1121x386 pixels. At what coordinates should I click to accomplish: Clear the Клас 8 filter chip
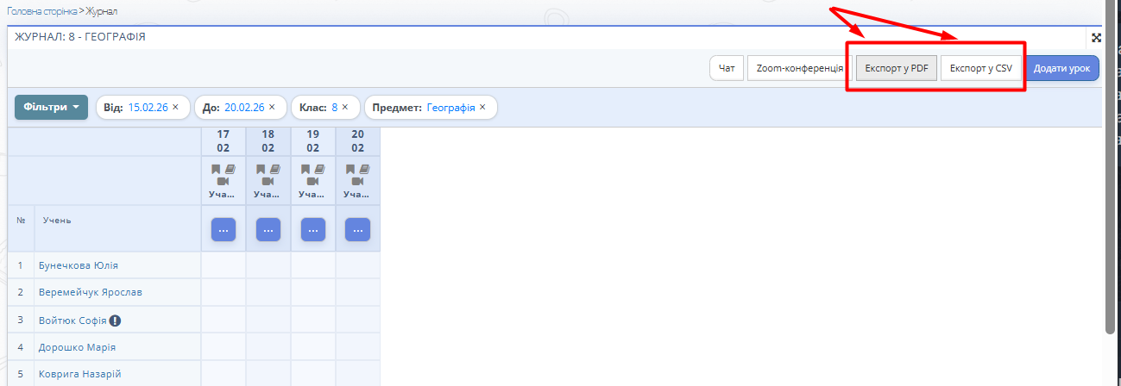pos(344,108)
